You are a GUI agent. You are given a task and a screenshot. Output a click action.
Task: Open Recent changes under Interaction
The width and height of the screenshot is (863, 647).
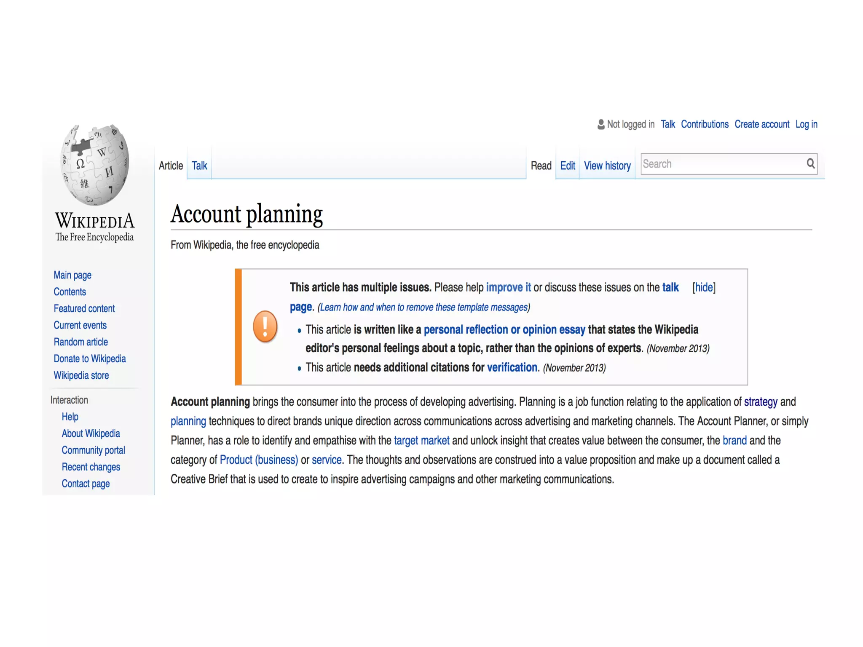91,467
